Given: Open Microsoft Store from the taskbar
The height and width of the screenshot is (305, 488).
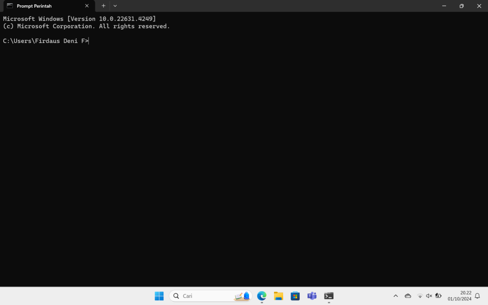Looking at the screenshot, I should click(x=295, y=296).
